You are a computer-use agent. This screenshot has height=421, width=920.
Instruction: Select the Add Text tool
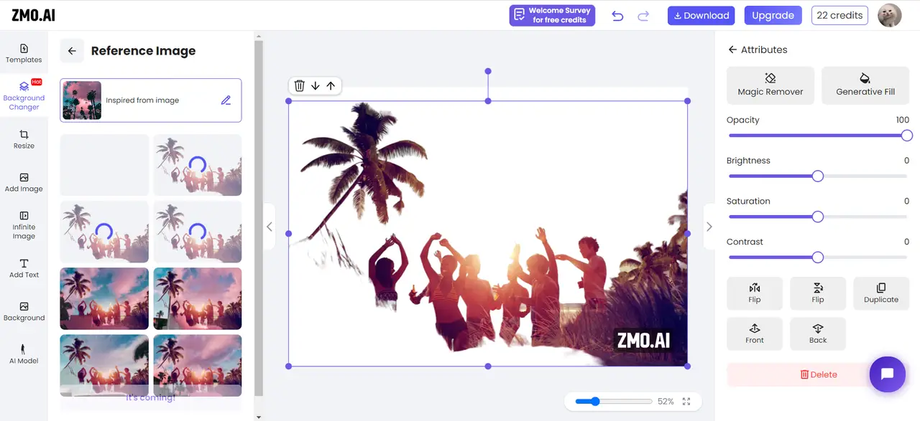[x=24, y=268]
